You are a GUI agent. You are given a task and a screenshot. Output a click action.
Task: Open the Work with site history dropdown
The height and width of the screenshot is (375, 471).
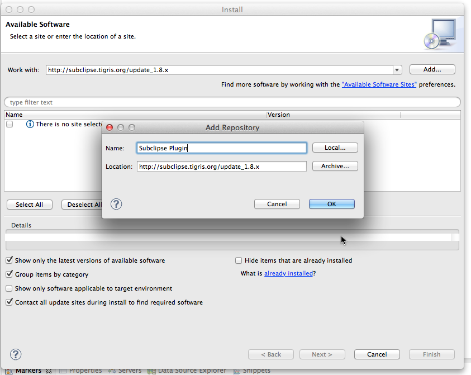point(397,69)
